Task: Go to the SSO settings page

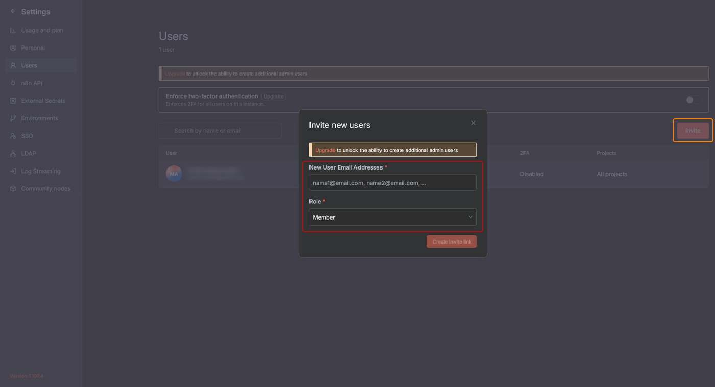Action: click(27, 136)
